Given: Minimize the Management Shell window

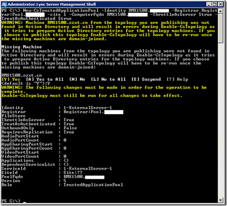Looking at the screenshot, I should [x=209, y=4].
